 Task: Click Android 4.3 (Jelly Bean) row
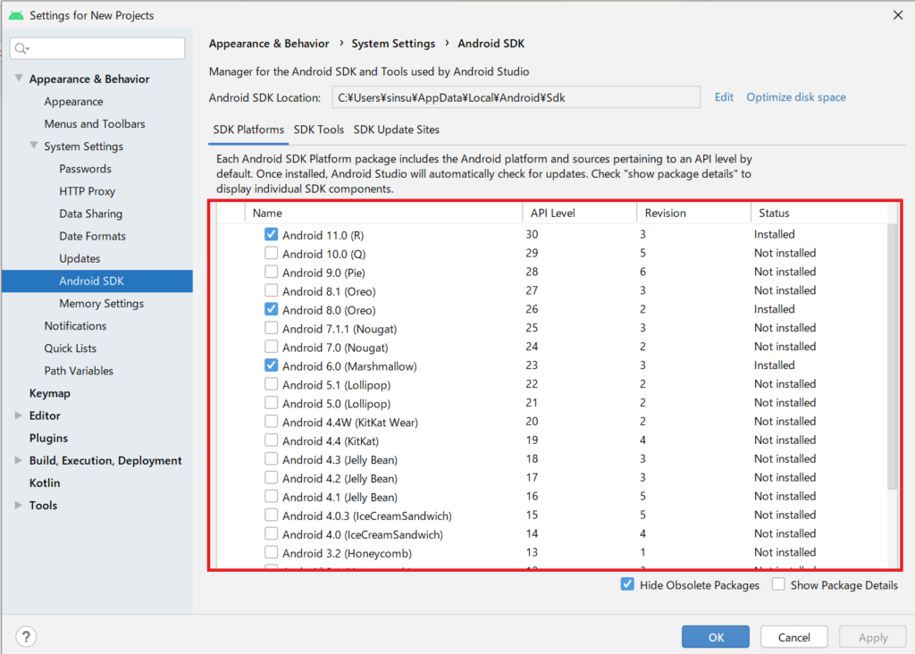[x=553, y=459]
